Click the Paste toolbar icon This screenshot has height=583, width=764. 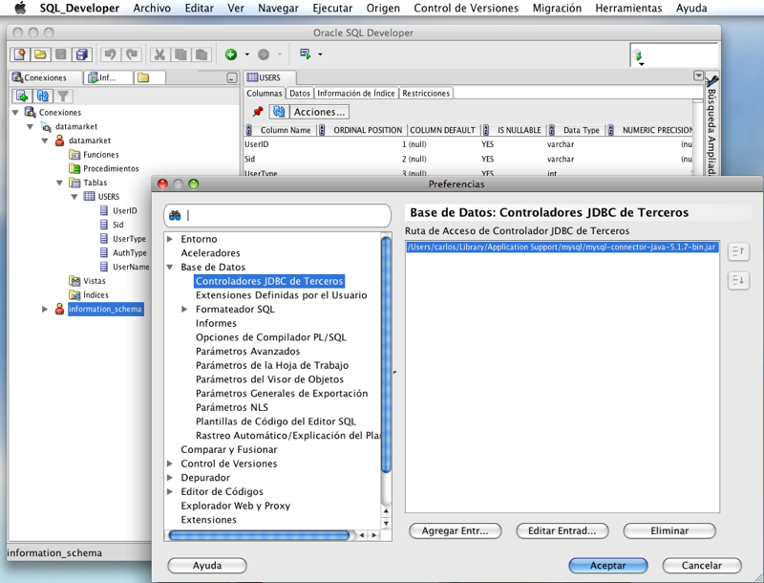tap(202, 54)
